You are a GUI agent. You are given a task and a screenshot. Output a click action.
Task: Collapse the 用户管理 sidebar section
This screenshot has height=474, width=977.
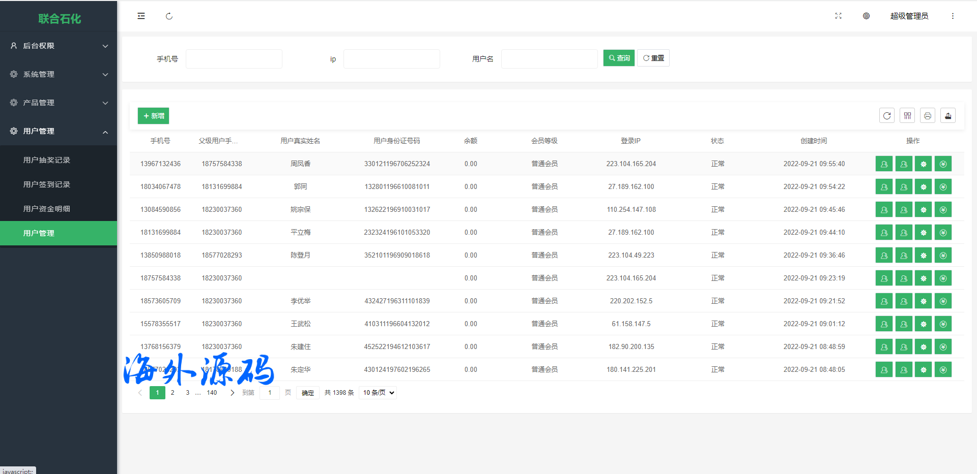(59, 131)
